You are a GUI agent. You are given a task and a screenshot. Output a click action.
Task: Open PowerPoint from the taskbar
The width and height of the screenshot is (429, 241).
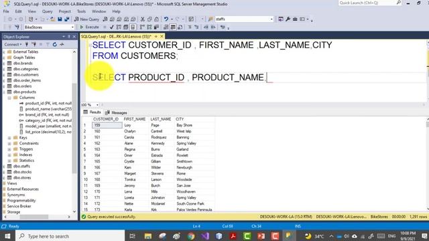[x=261, y=236]
